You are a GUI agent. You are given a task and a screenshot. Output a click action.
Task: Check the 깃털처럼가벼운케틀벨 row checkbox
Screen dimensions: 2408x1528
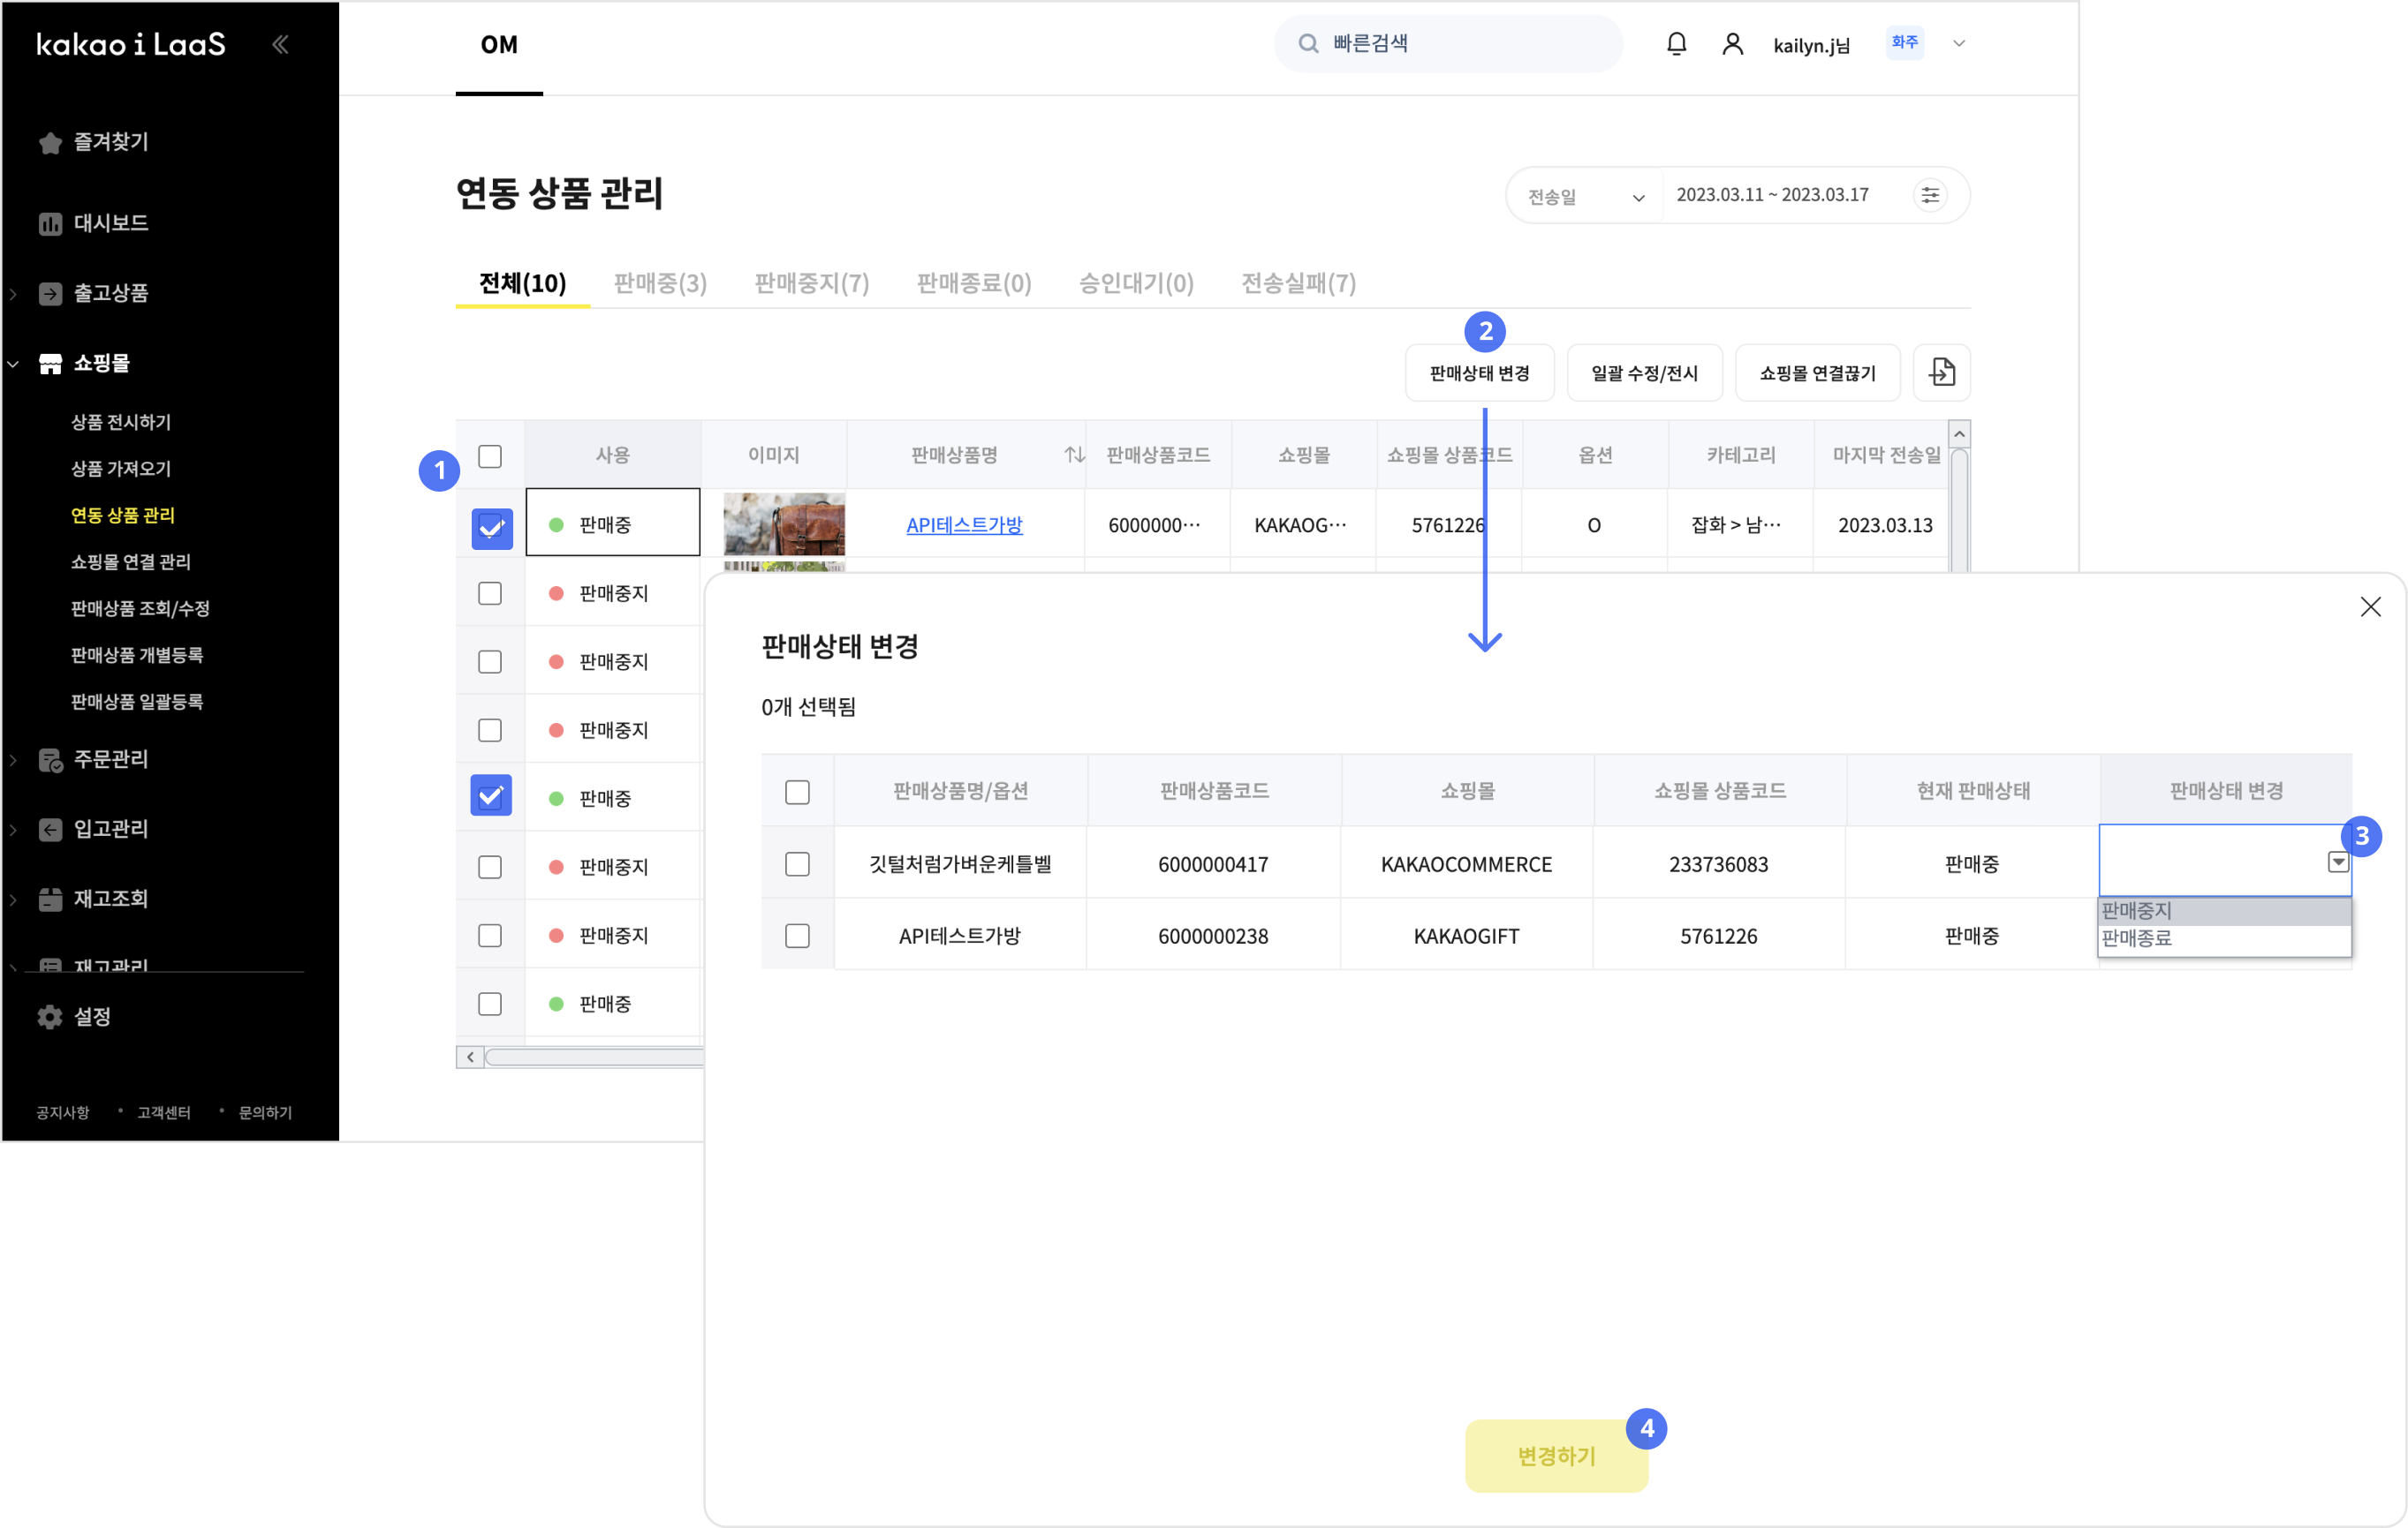click(797, 863)
